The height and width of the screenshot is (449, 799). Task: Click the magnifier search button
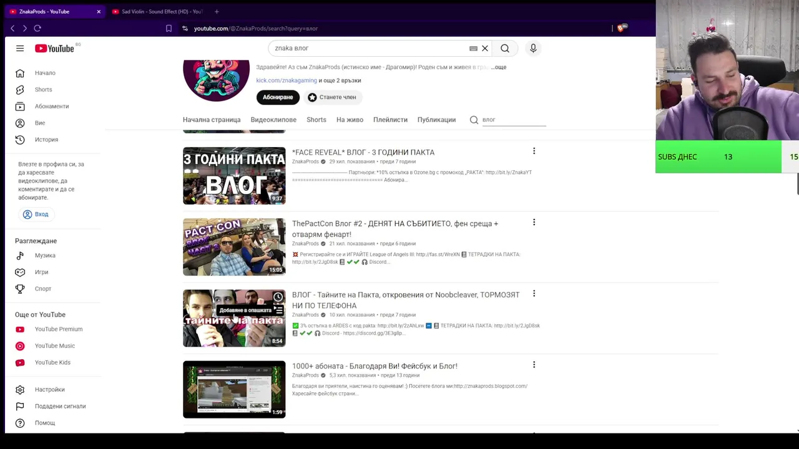point(505,48)
